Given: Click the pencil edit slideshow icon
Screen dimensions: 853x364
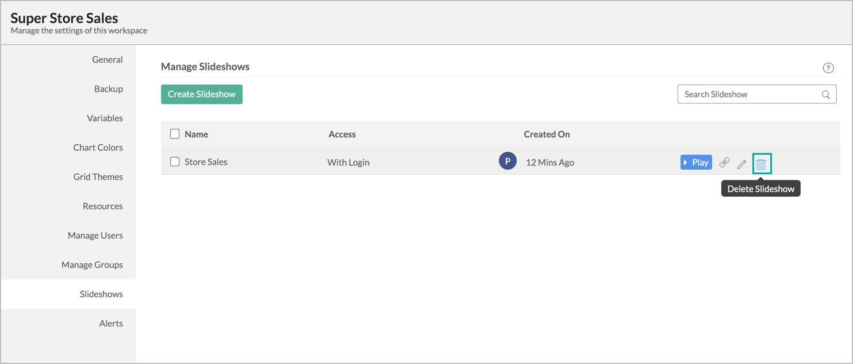Looking at the screenshot, I should coord(741,164).
